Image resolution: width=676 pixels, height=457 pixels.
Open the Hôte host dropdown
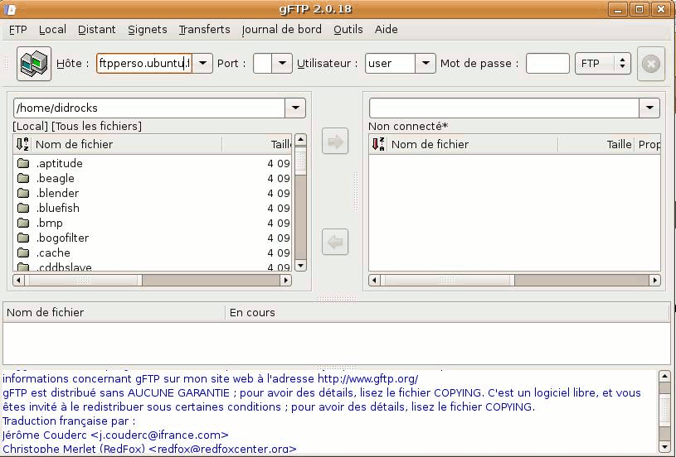coord(202,63)
